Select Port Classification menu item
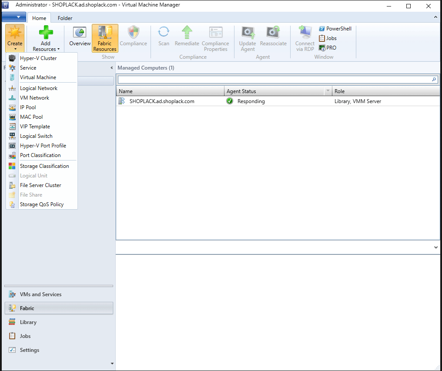Screen dimensions: 442x371 [x=42, y=155]
